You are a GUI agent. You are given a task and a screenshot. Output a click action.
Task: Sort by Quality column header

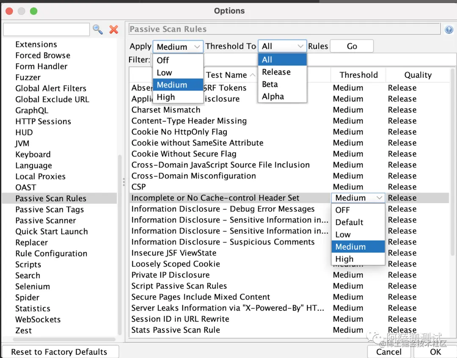[x=418, y=75]
